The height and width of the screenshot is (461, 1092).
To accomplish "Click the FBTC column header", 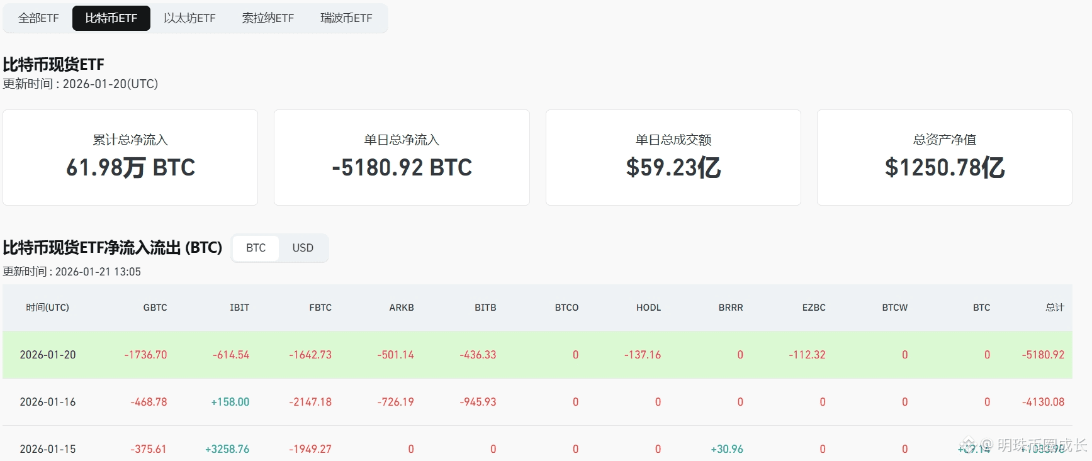I will [x=320, y=308].
